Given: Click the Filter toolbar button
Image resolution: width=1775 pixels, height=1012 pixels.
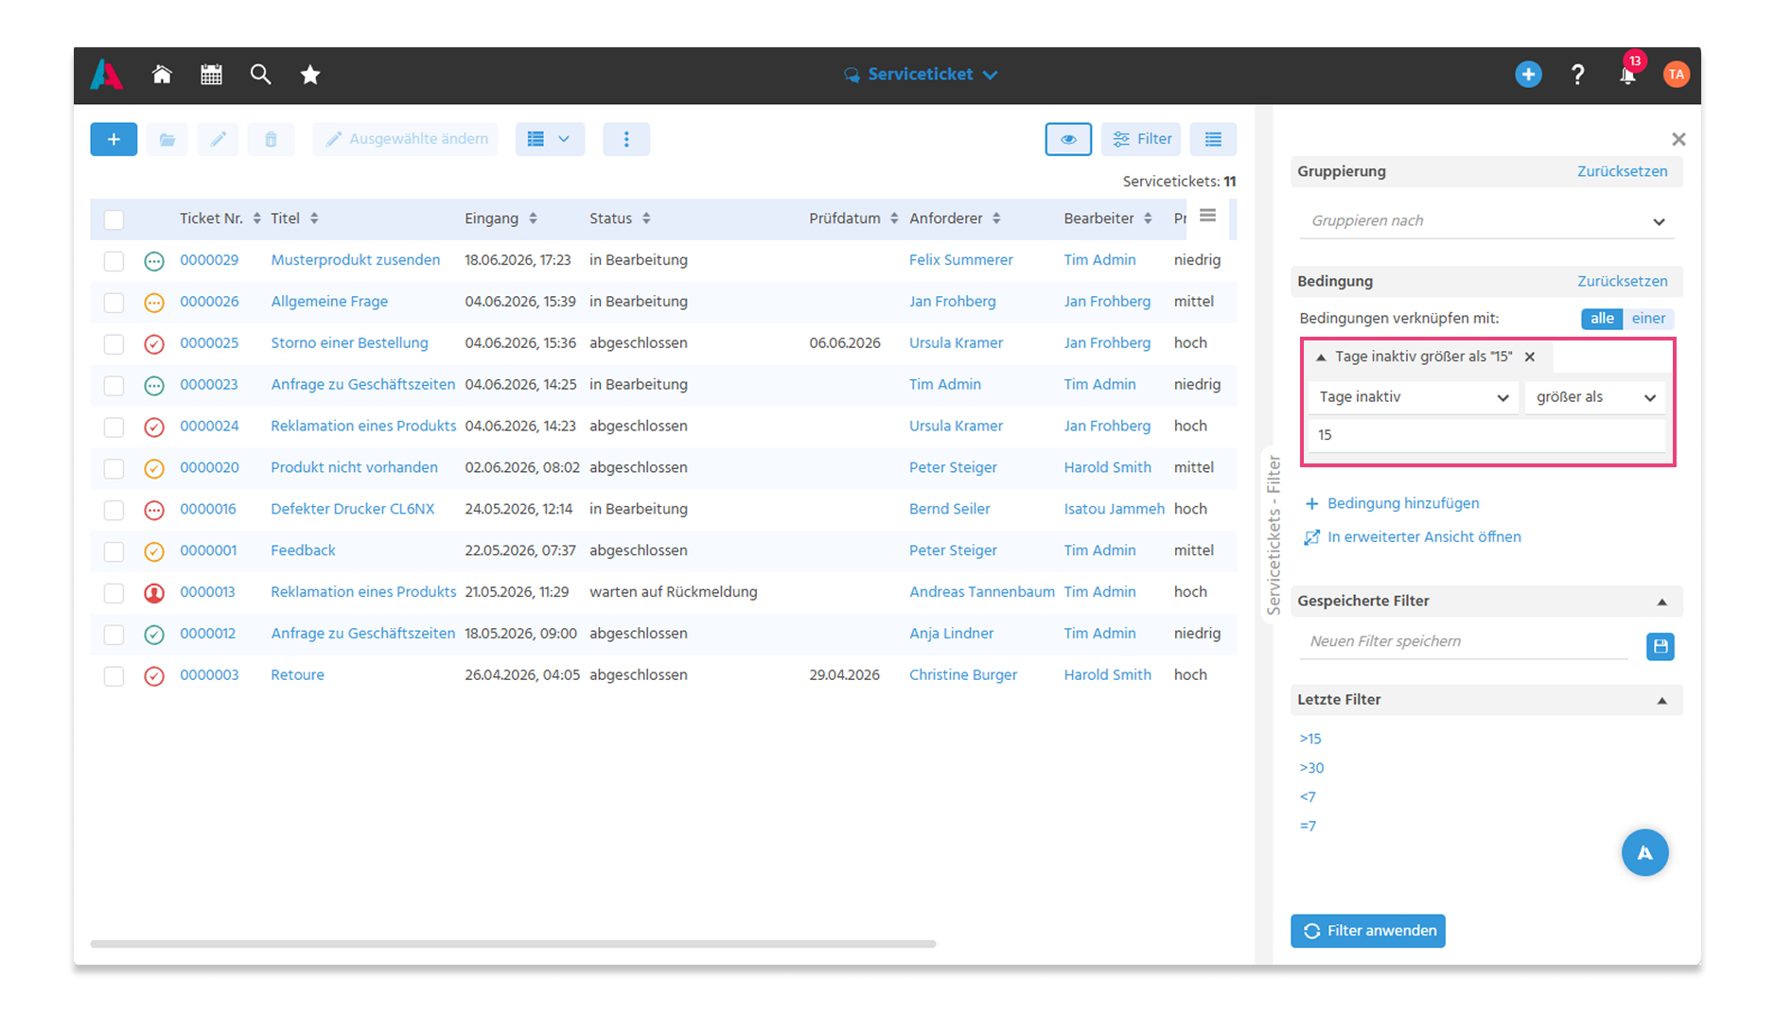Looking at the screenshot, I should point(1141,139).
